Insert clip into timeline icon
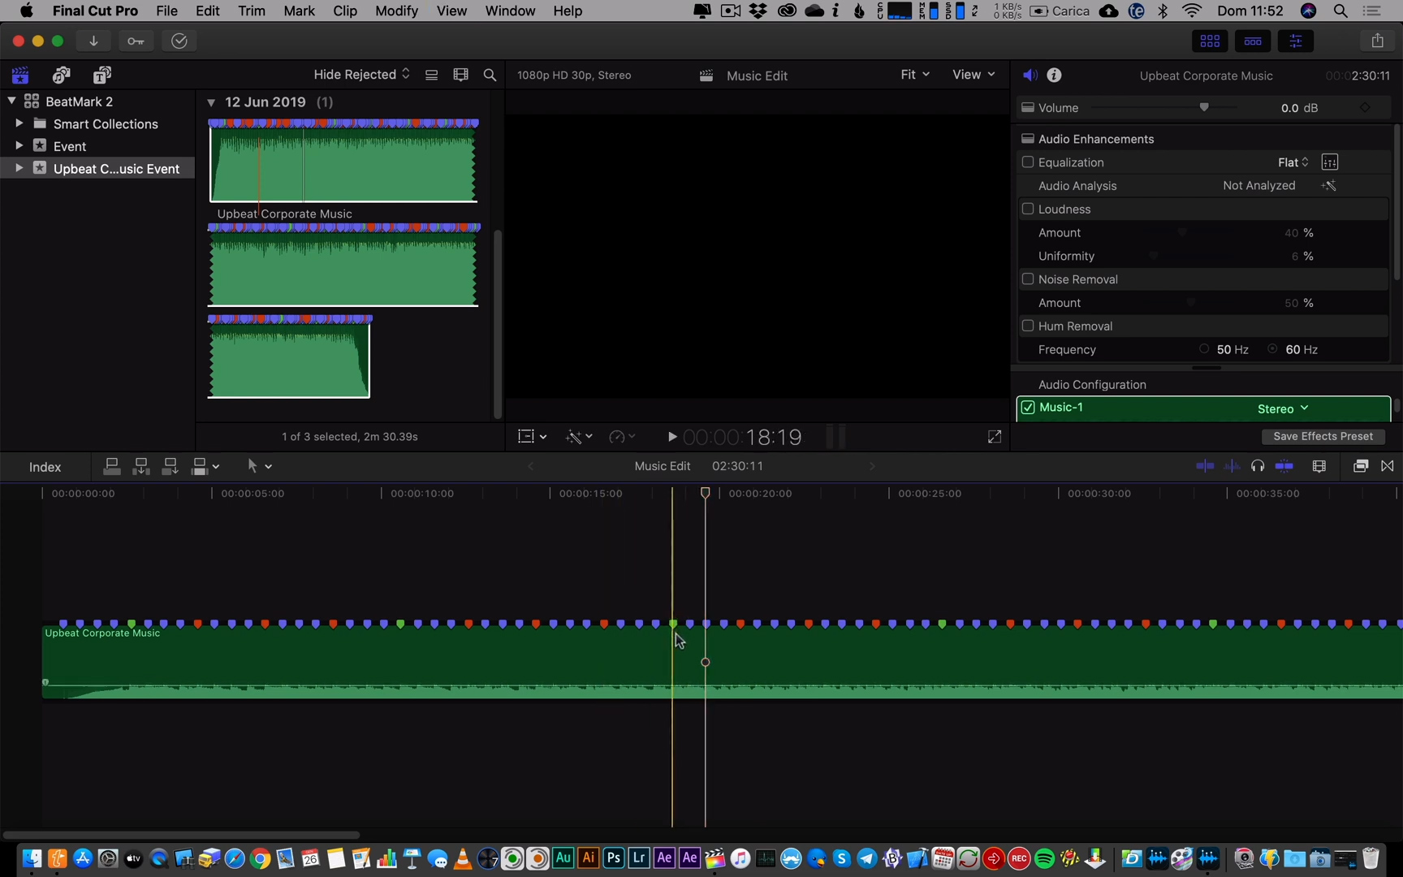The height and width of the screenshot is (877, 1403). pyautogui.click(x=141, y=466)
